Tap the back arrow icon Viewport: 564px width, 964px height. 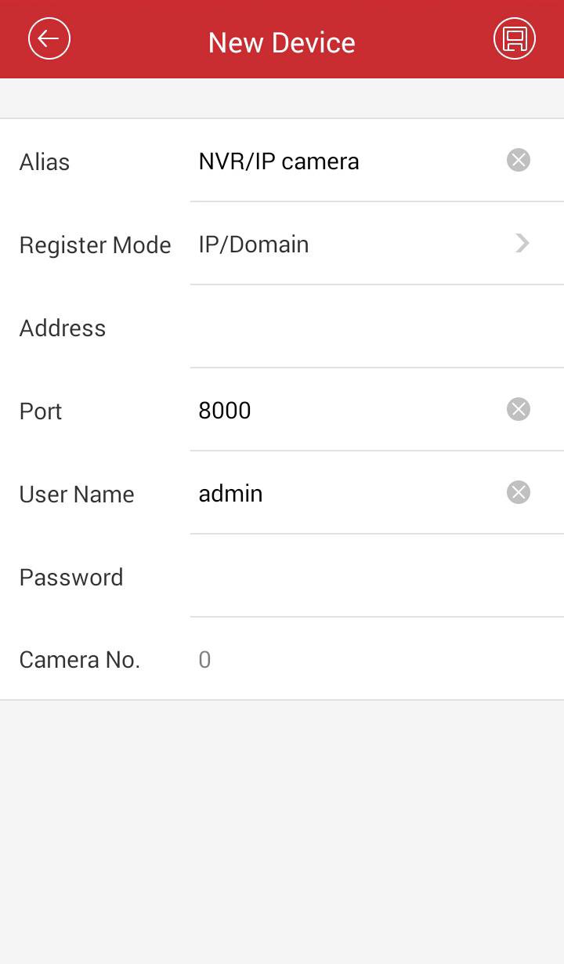[49, 38]
